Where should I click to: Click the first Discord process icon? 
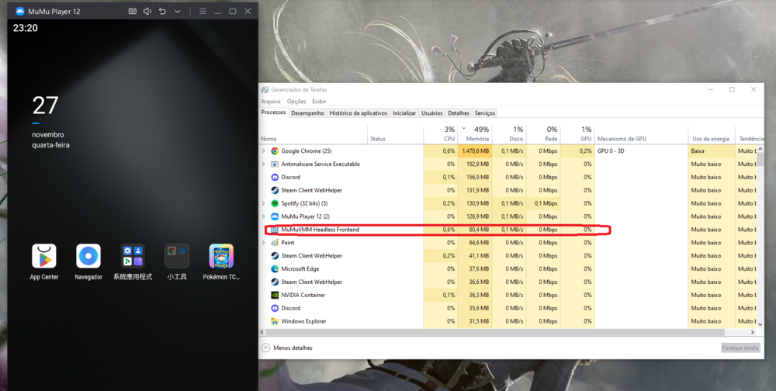click(275, 177)
